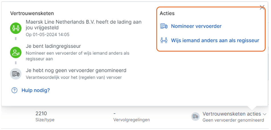Click the question mark help icon

pyautogui.click(x=14, y=90)
